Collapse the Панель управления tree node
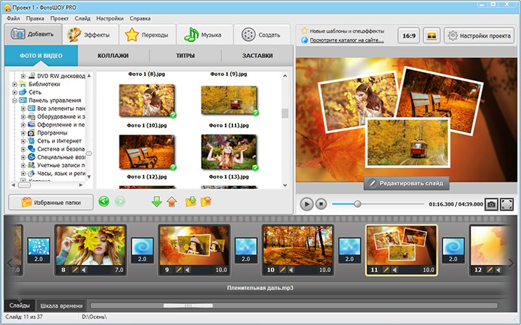Viewport: 521px width, 325px height. pyautogui.click(x=14, y=101)
